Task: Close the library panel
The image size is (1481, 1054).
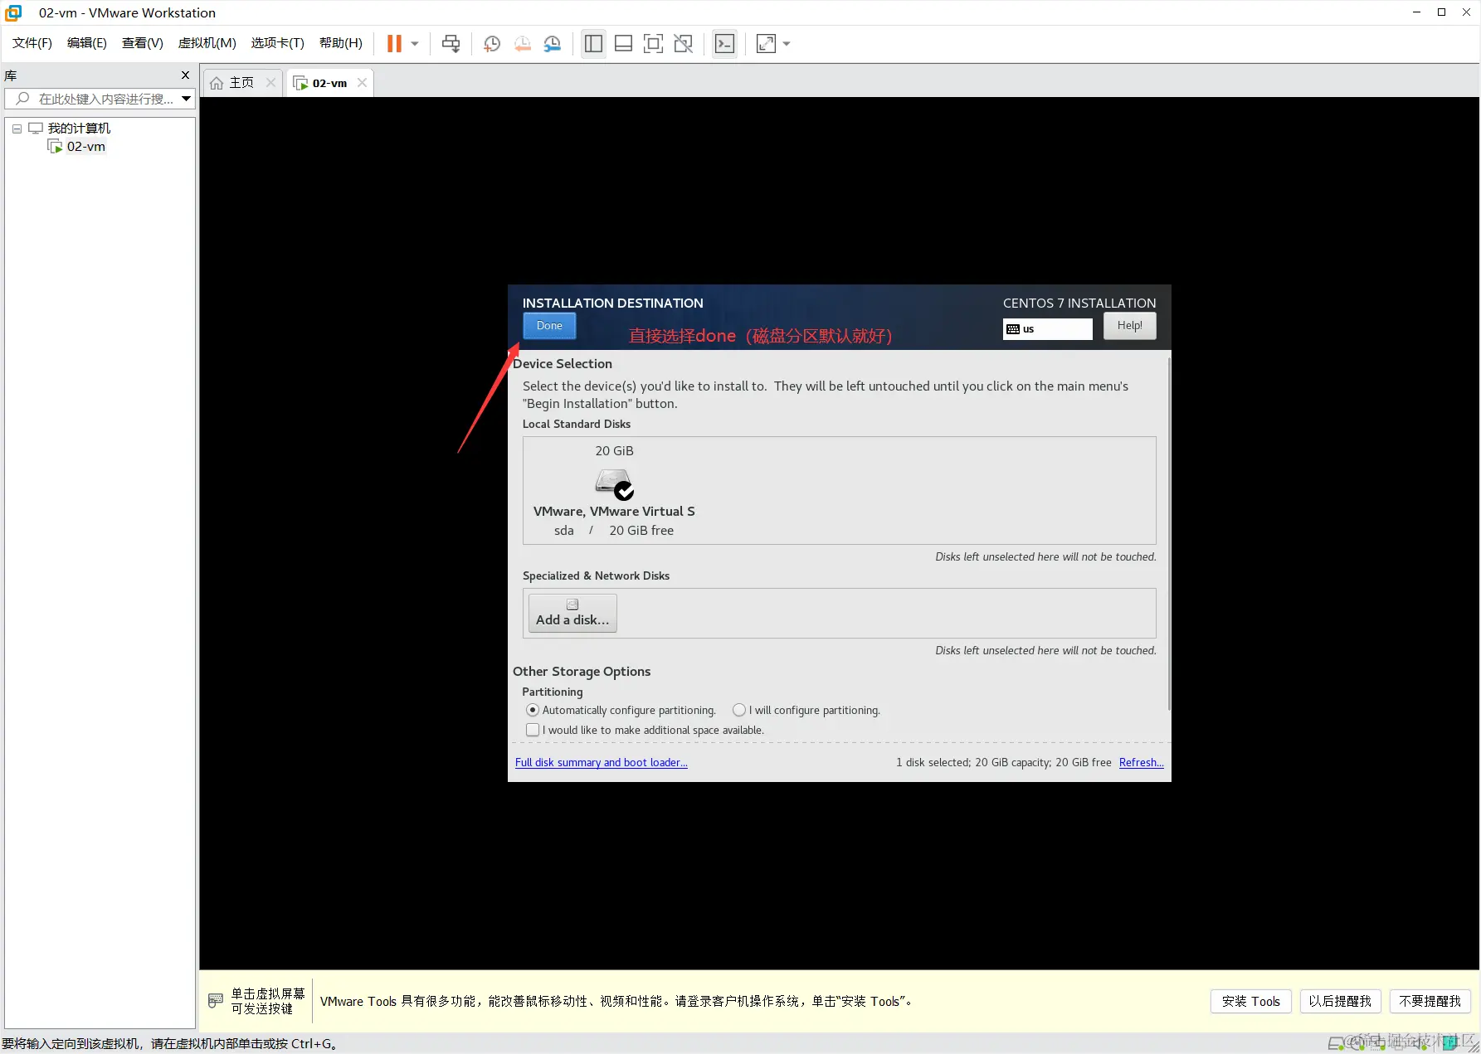Action: pyautogui.click(x=185, y=75)
